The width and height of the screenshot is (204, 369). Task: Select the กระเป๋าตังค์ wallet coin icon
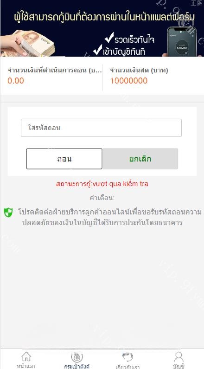77,357
